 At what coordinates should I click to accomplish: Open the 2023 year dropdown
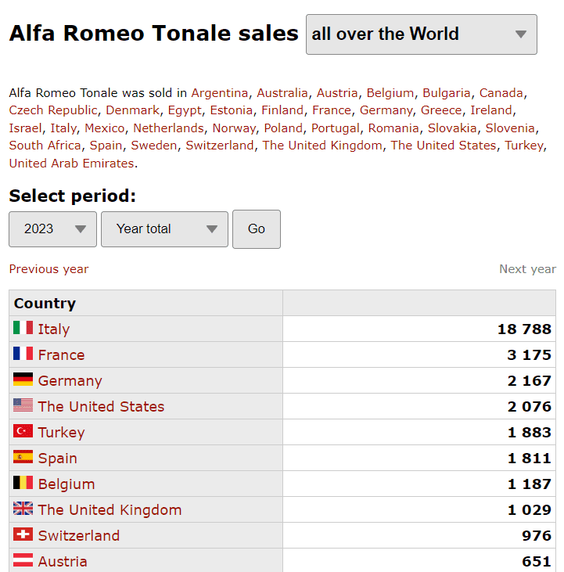[53, 229]
